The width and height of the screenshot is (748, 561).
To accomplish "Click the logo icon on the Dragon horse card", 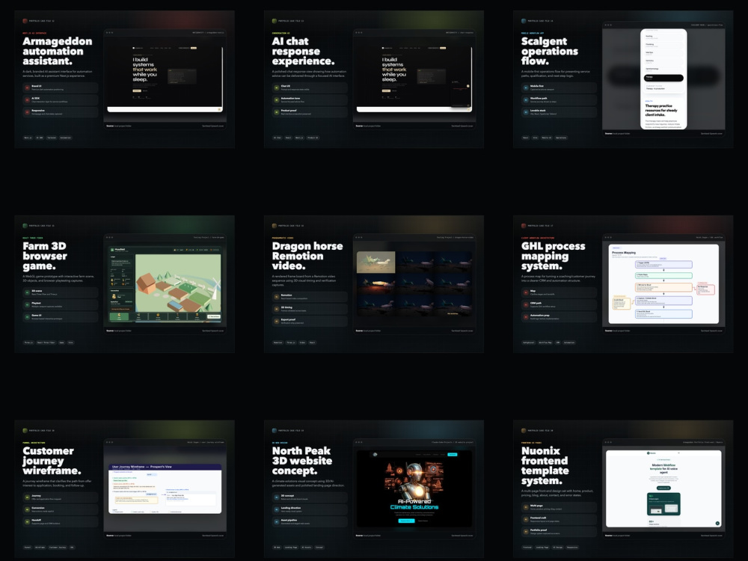I will (x=275, y=226).
